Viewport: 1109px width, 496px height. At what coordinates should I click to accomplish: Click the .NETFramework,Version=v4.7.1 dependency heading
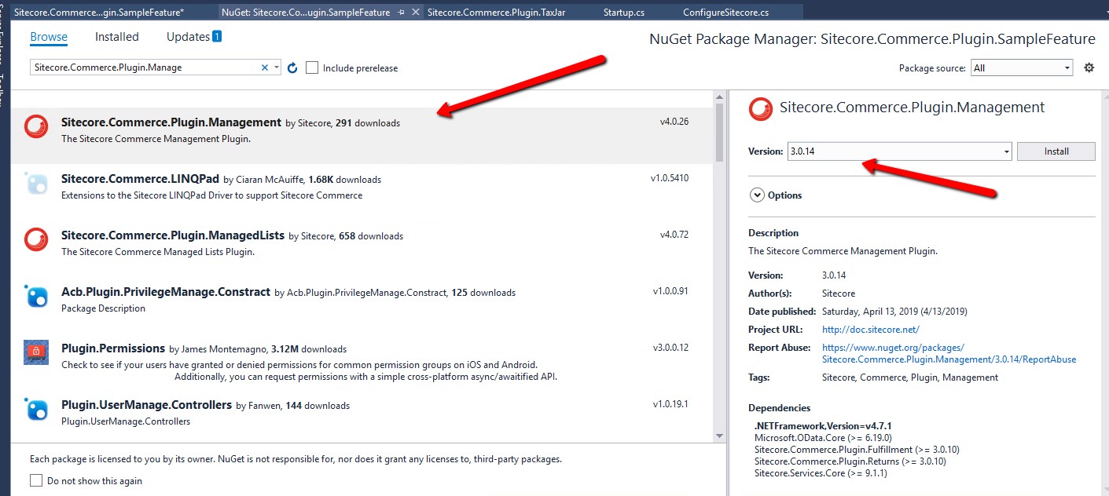pos(824,425)
